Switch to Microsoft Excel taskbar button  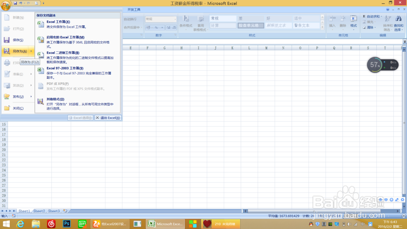click(x=165, y=224)
